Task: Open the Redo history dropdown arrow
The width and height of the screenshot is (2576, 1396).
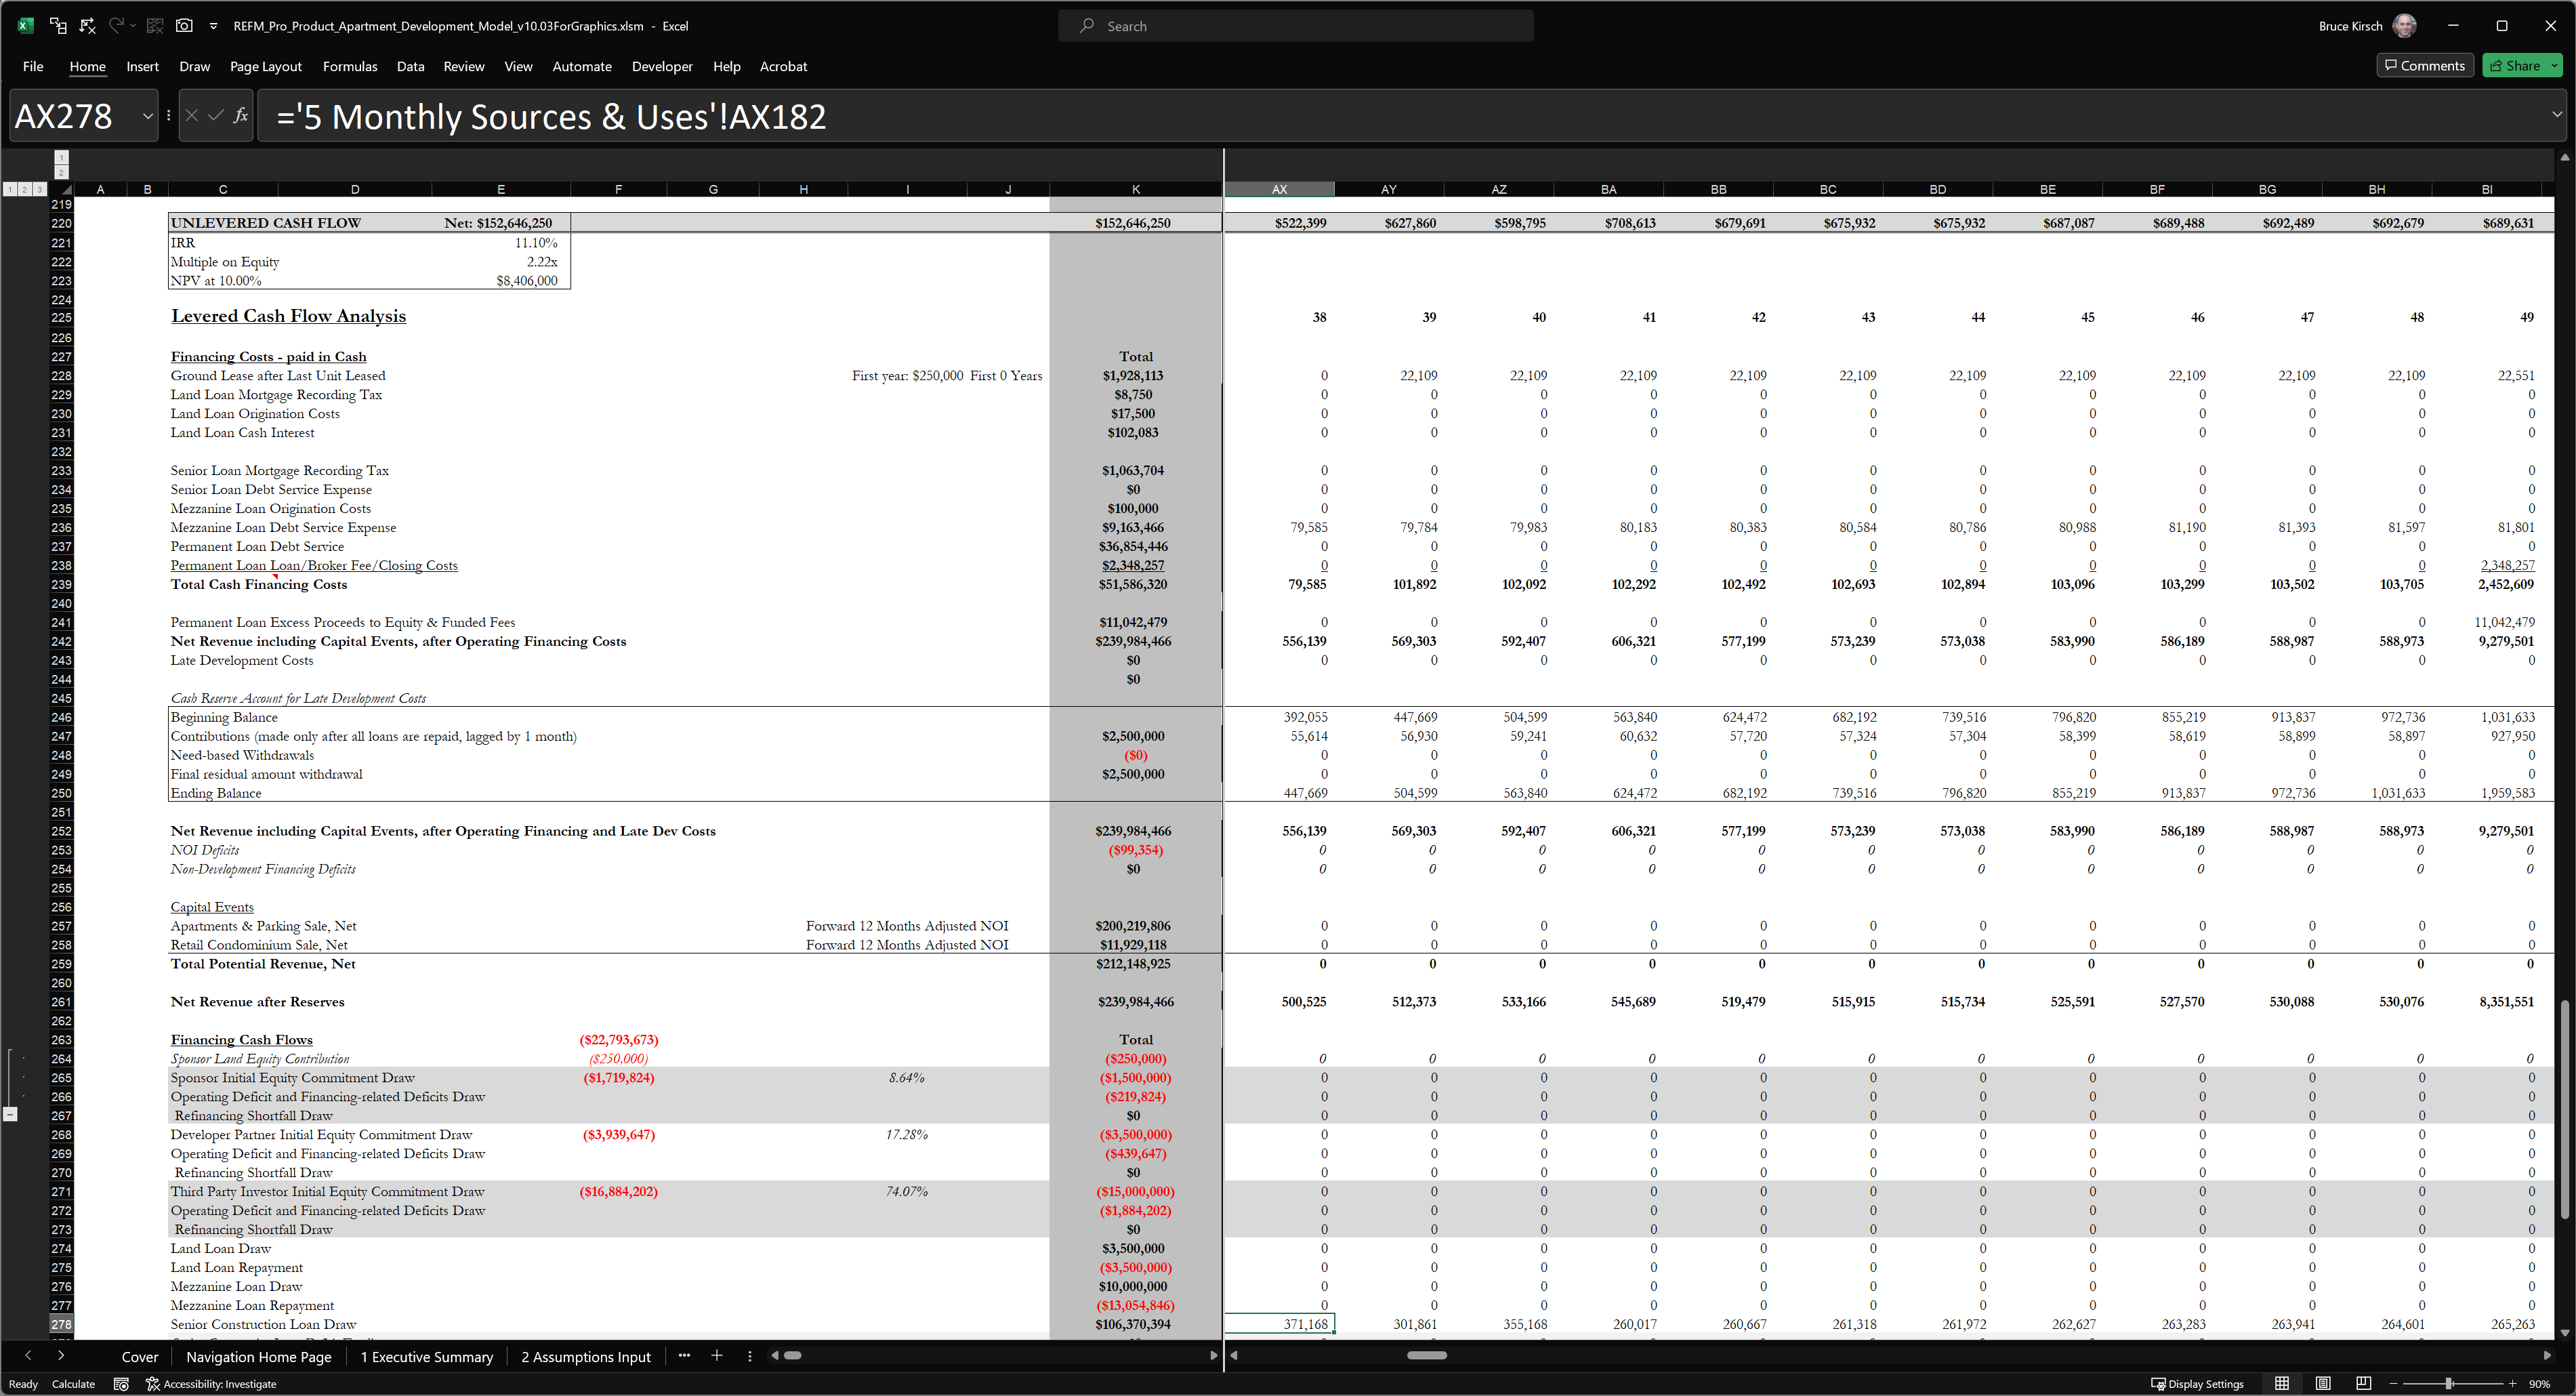Action: coord(132,26)
